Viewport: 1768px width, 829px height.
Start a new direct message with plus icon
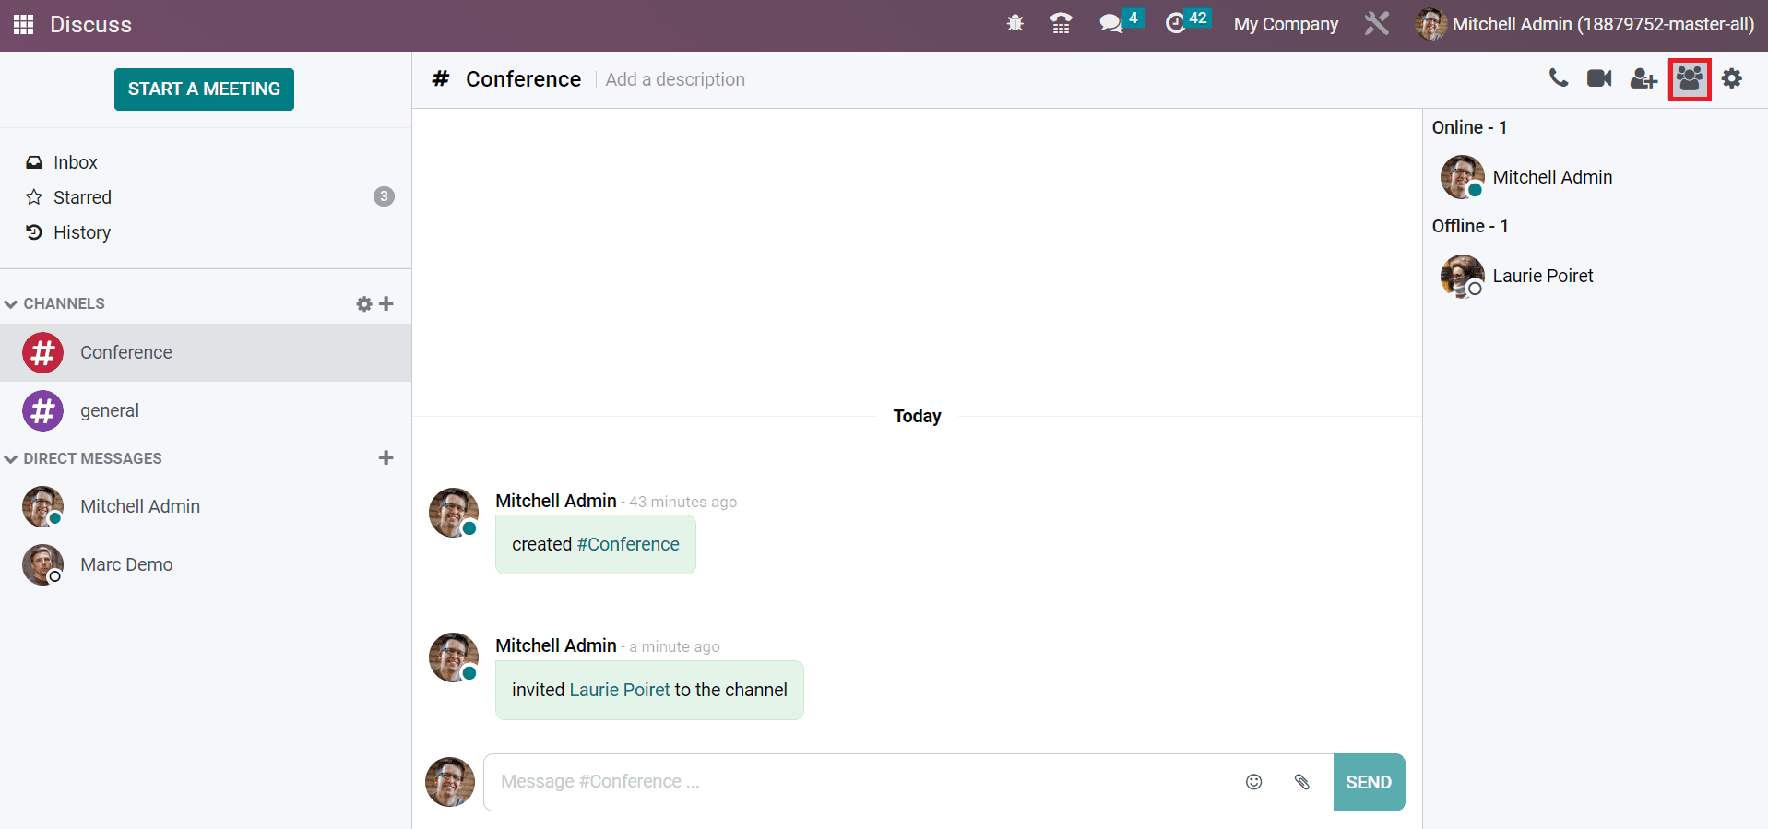click(386, 457)
